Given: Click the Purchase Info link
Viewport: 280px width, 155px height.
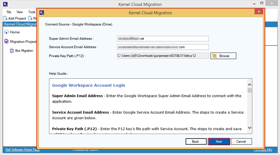Looking at the screenshot, I should pyautogui.click(x=263, y=150).
